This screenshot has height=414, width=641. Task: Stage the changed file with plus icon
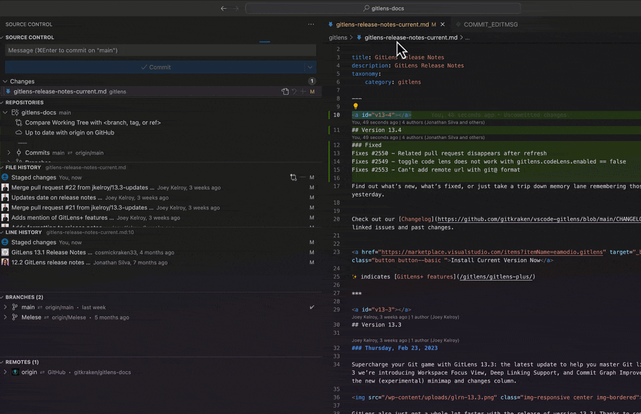click(303, 91)
